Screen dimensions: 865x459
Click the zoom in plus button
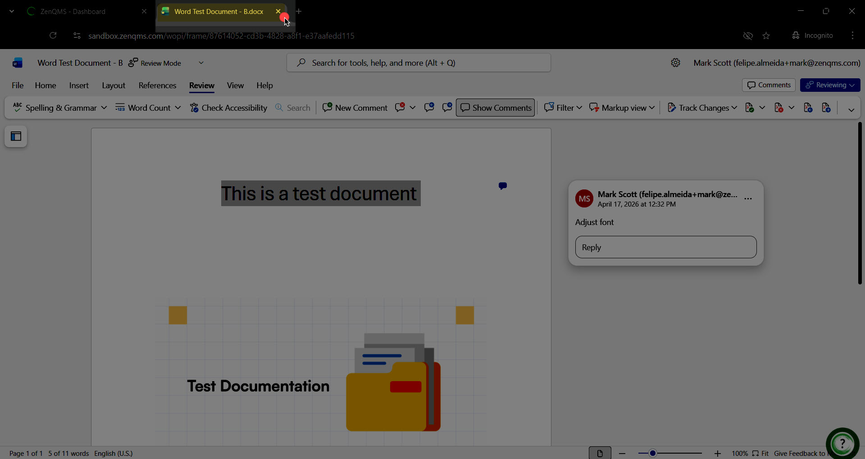(718, 453)
